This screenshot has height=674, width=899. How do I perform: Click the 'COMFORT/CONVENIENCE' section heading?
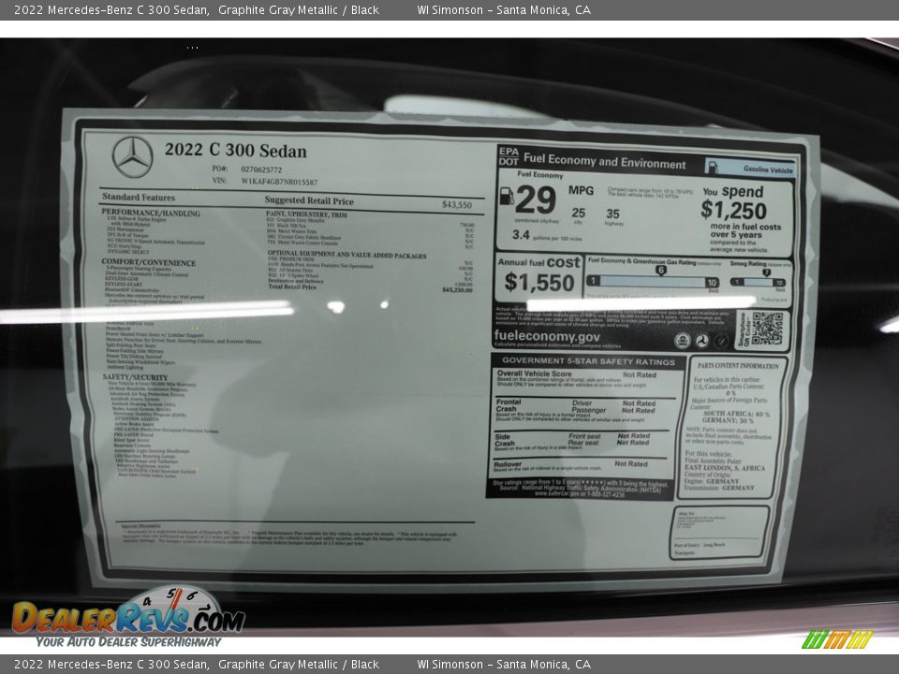click(x=149, y=262)
